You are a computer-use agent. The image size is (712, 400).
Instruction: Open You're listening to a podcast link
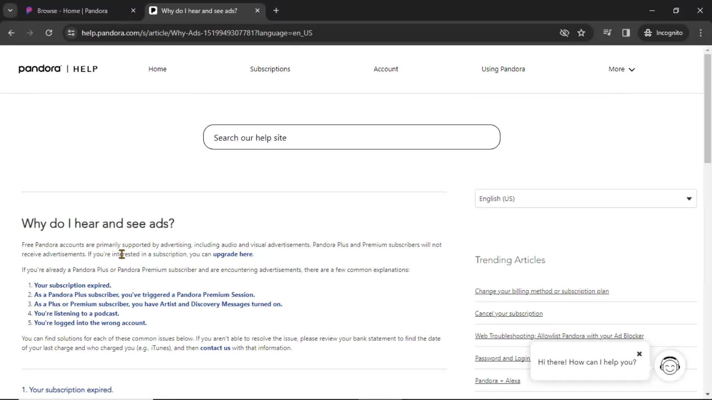pyautogui.click(x=76, y=314)
